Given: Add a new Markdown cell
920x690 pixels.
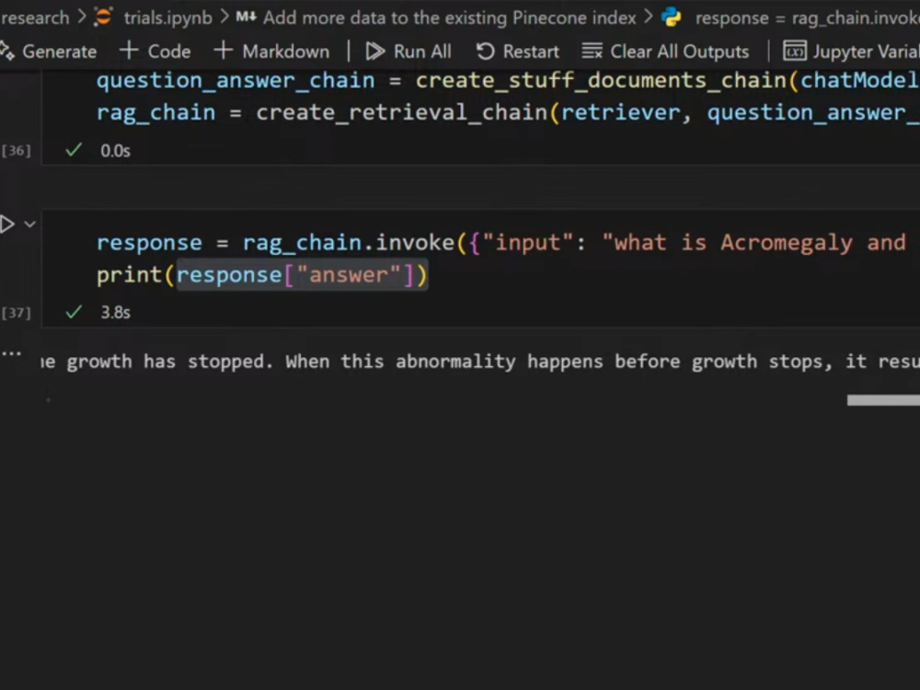Looking at the screenshot, I should (271, 52).
